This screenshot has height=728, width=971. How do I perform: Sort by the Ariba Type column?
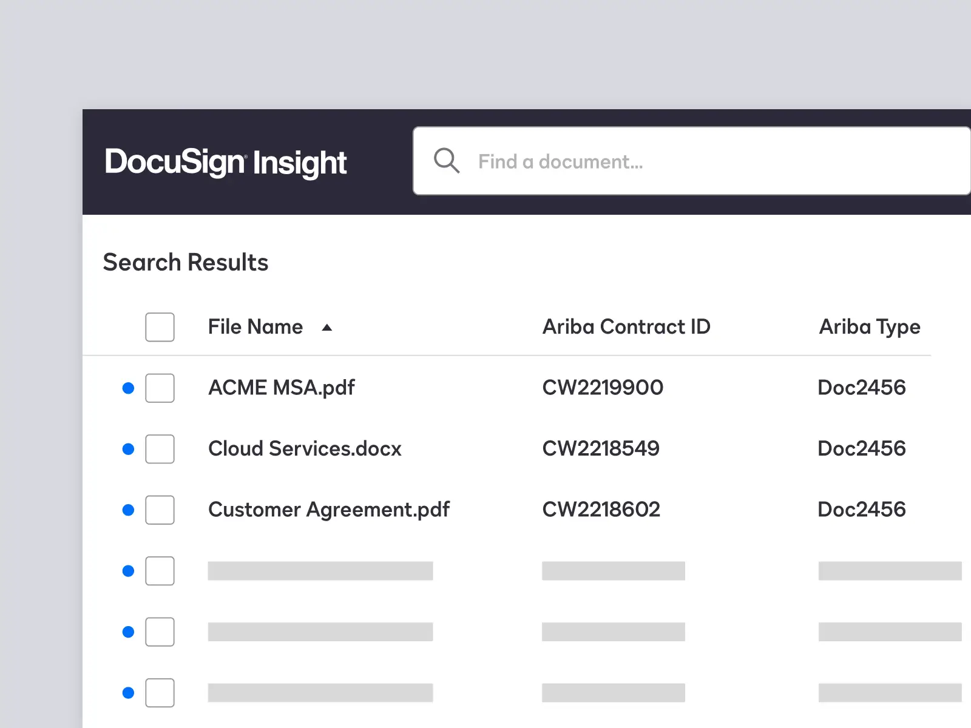click(870, 327)
